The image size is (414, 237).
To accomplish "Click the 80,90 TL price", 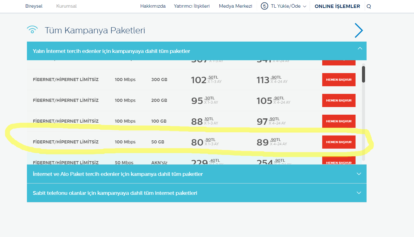I will tap(205, 142).
